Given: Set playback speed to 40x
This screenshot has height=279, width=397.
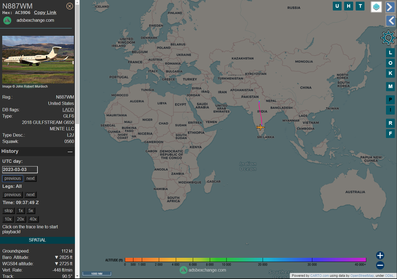Looking at the screenshot, I should [x=33, y=219].
